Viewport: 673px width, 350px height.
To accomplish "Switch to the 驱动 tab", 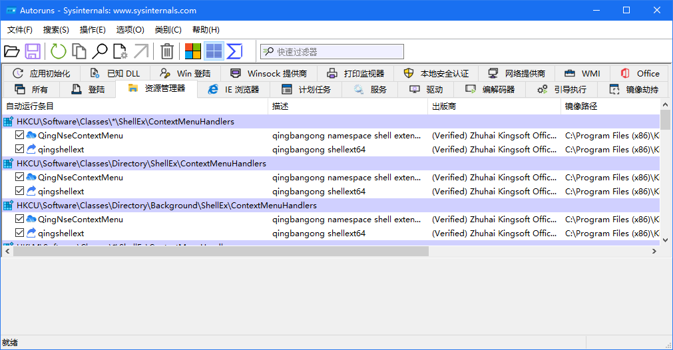I will tap(426, 89).
